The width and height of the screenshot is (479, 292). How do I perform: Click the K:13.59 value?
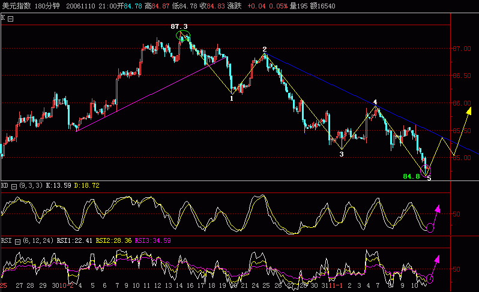[58, 185]
